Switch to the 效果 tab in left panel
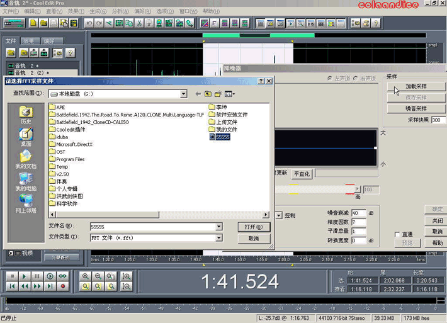This screenshot has width=447, height=323. click(x=29, y=41)
